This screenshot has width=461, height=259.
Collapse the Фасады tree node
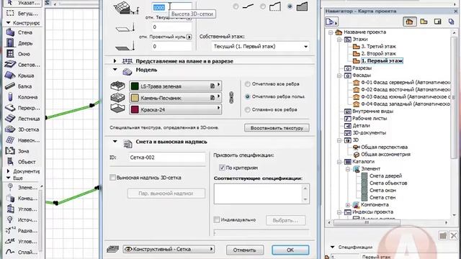pos(339,76)
